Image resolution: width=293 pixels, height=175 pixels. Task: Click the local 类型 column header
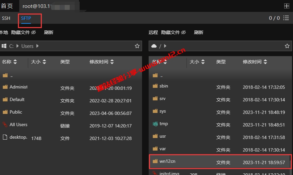[65, 62]
